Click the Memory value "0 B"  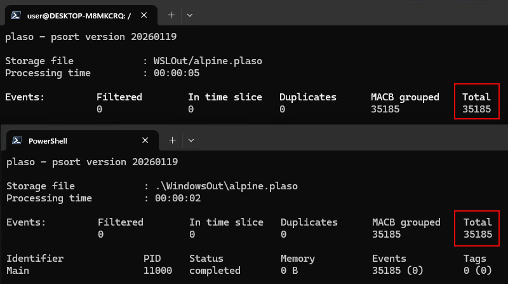289,271
